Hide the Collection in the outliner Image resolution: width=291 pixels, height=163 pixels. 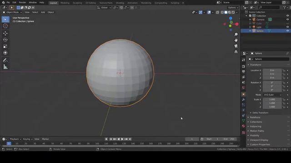tap(287, 16)
